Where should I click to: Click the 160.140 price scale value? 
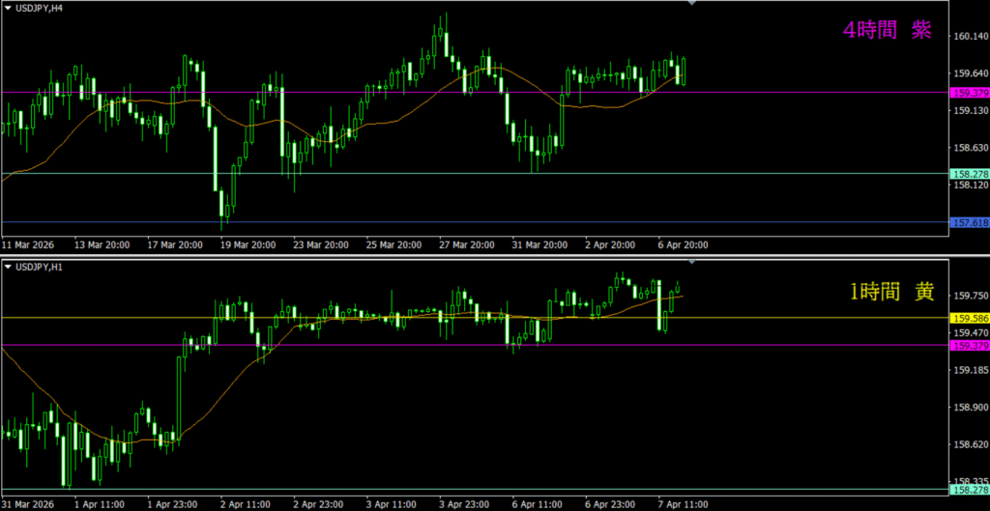(969, 37)
